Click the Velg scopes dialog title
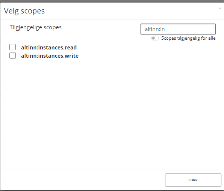 24,11
